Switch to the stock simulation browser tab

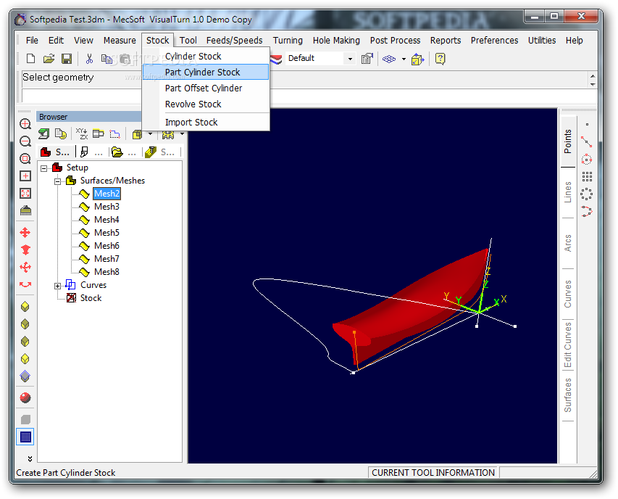(x=160, y=152)
